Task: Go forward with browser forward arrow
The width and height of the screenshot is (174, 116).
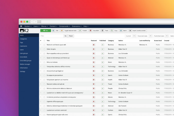Action: 36,22
